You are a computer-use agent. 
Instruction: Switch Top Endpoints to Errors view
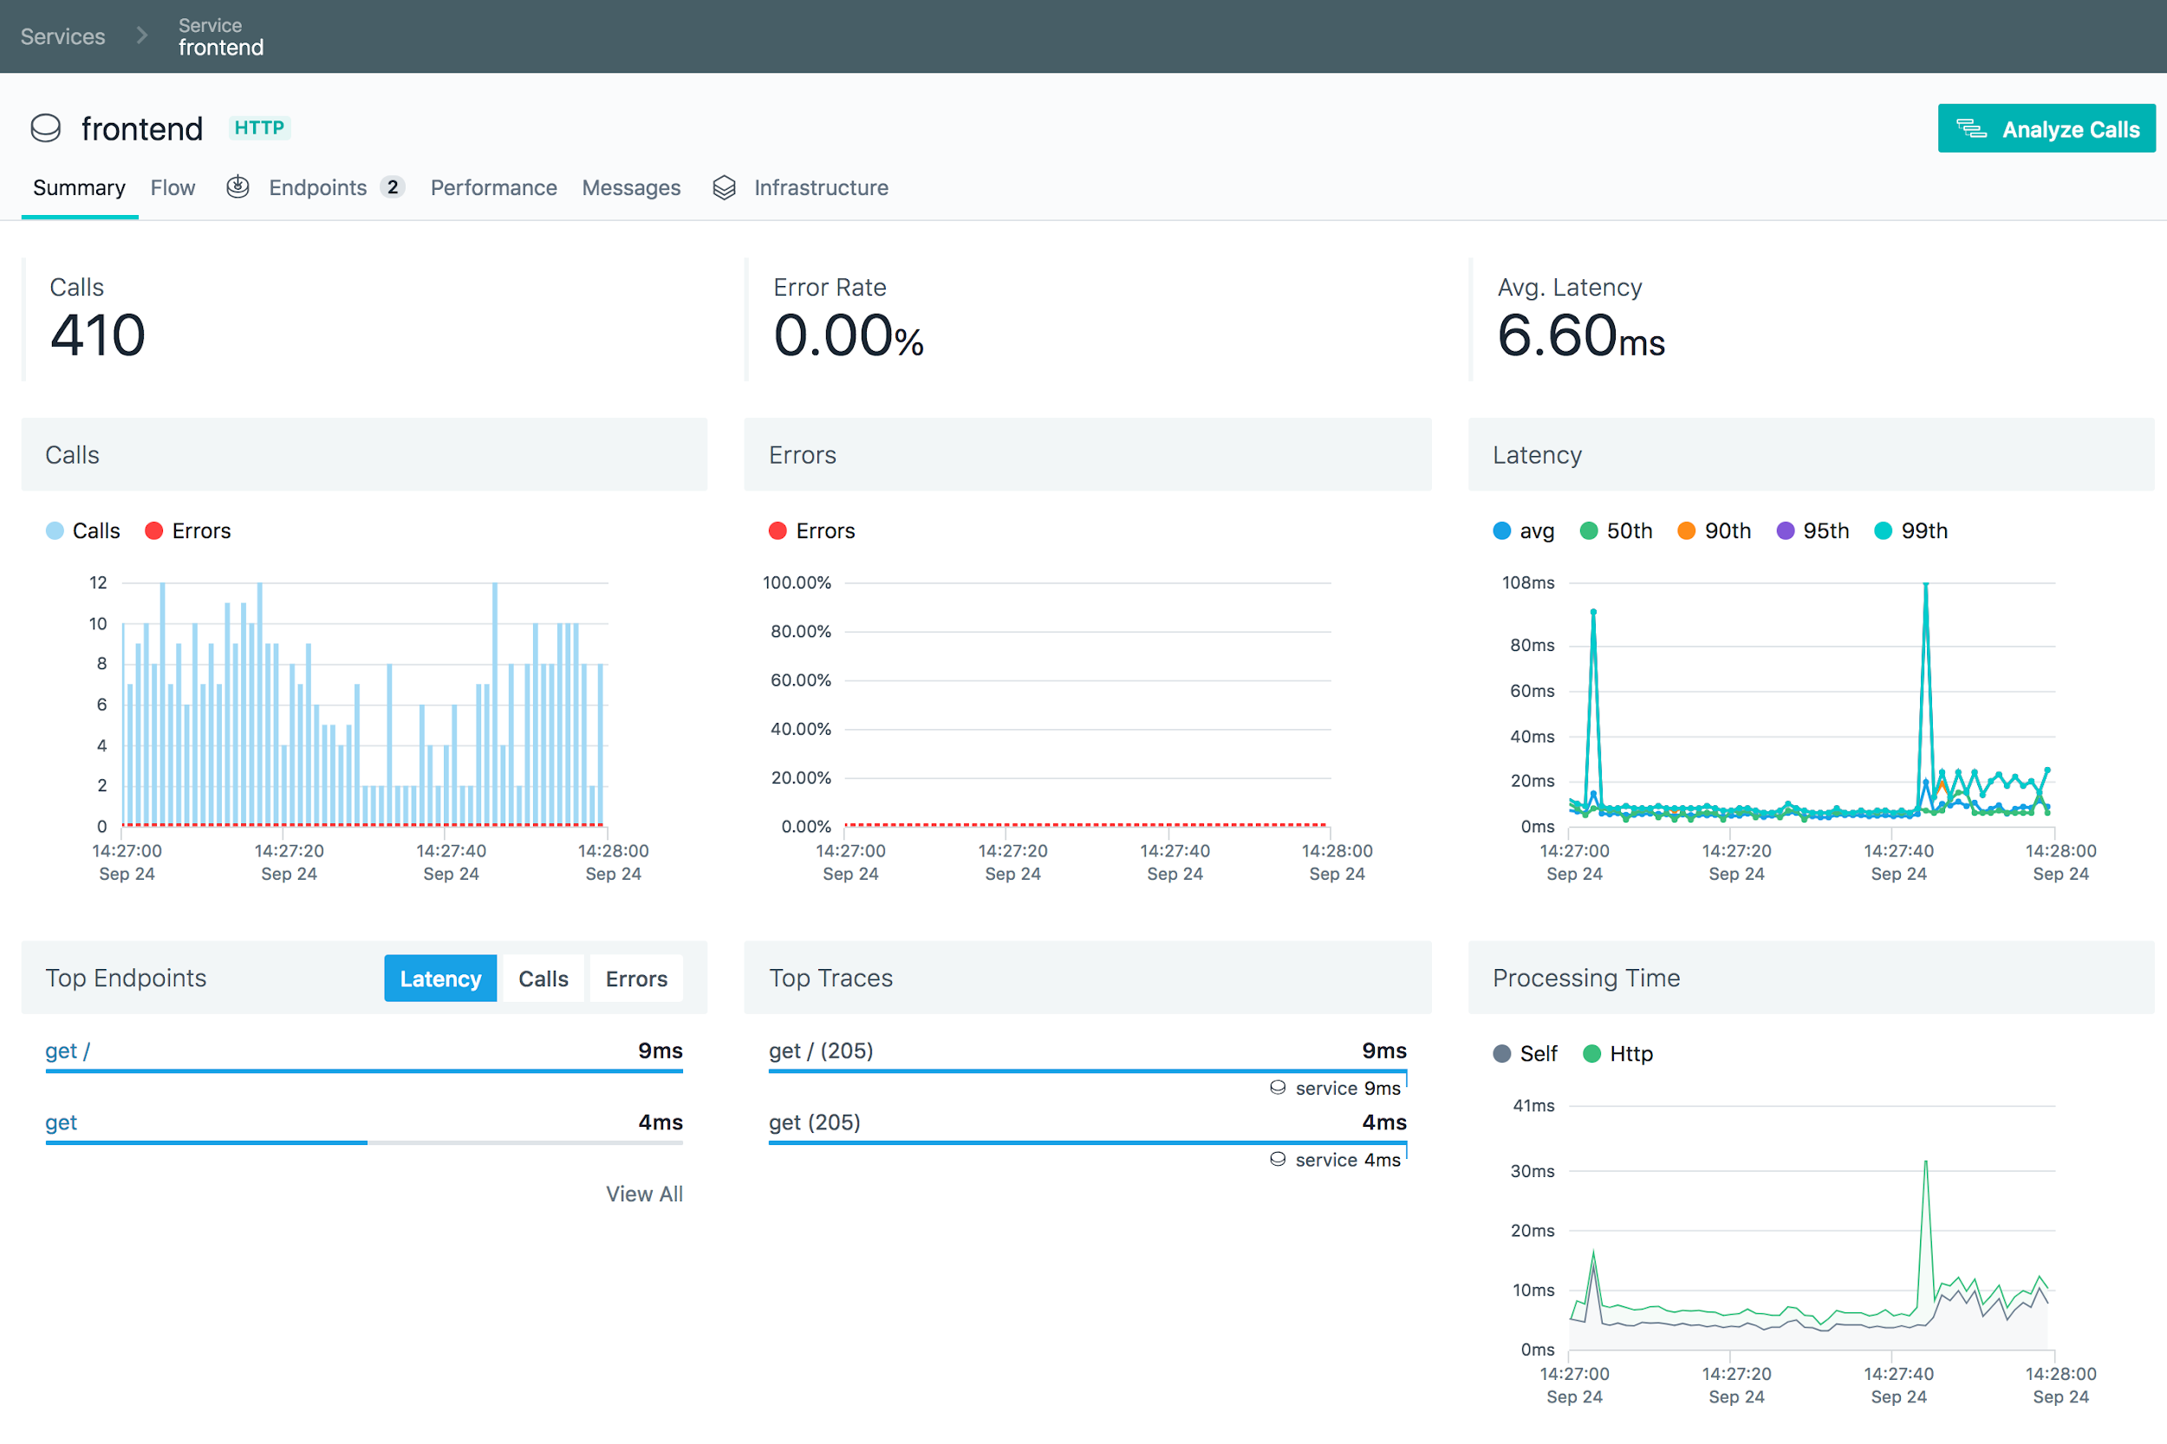635,978
